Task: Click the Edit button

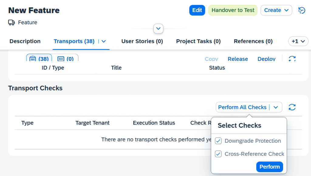Action: tap(197, 10)
